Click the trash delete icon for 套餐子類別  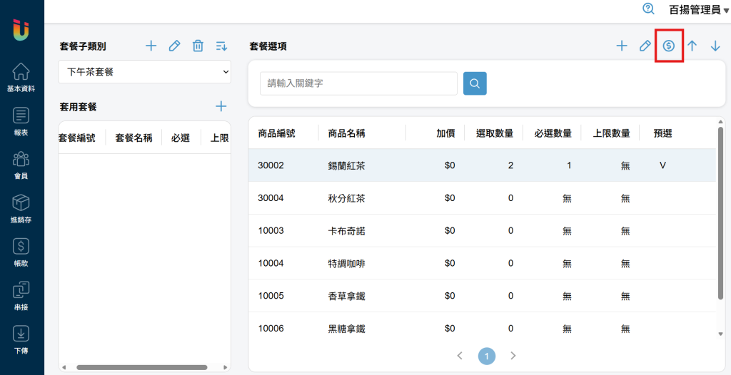click(x=198, y=46)
